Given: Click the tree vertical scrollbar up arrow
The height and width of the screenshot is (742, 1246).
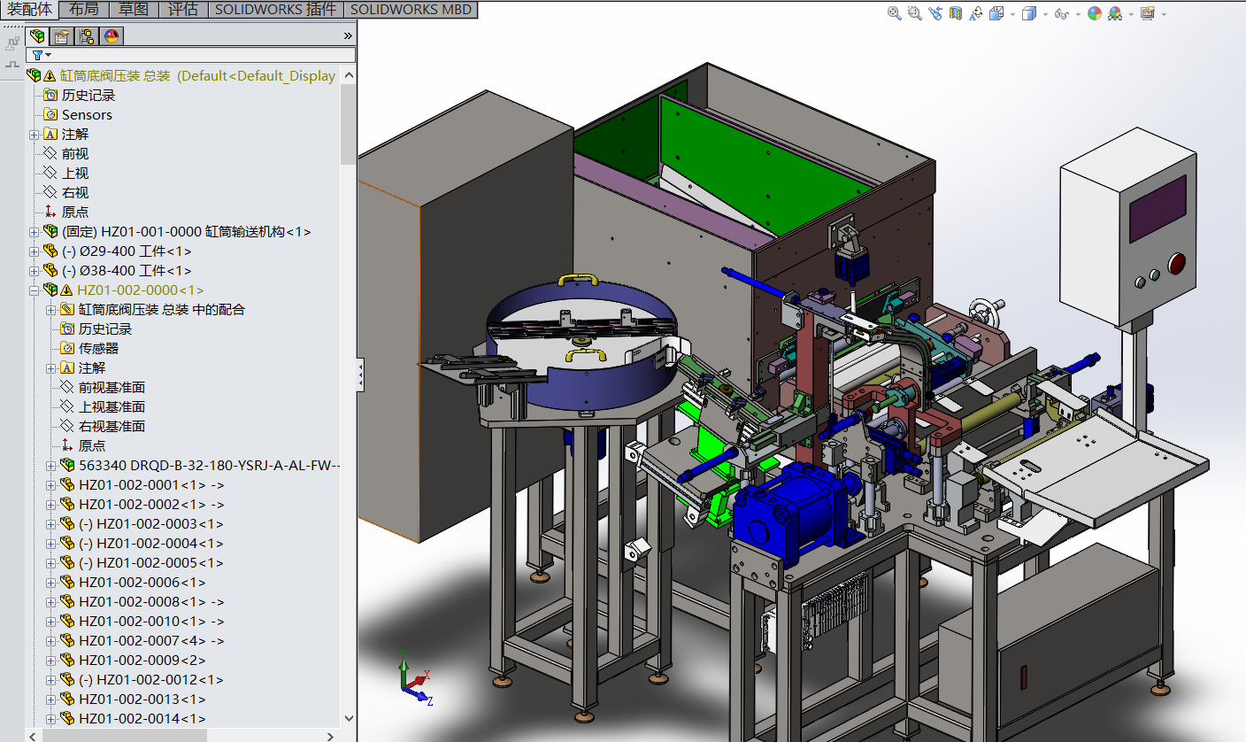Looking at the screenshot, I should click(x=348, y=75).
